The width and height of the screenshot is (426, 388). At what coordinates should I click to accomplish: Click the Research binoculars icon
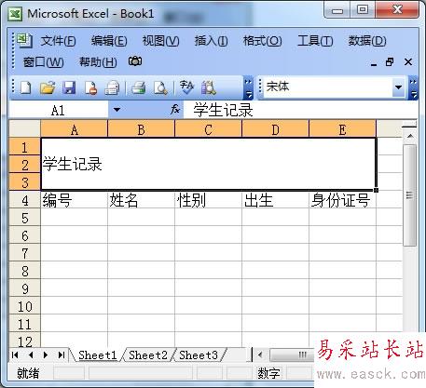[x=209, y=87]
